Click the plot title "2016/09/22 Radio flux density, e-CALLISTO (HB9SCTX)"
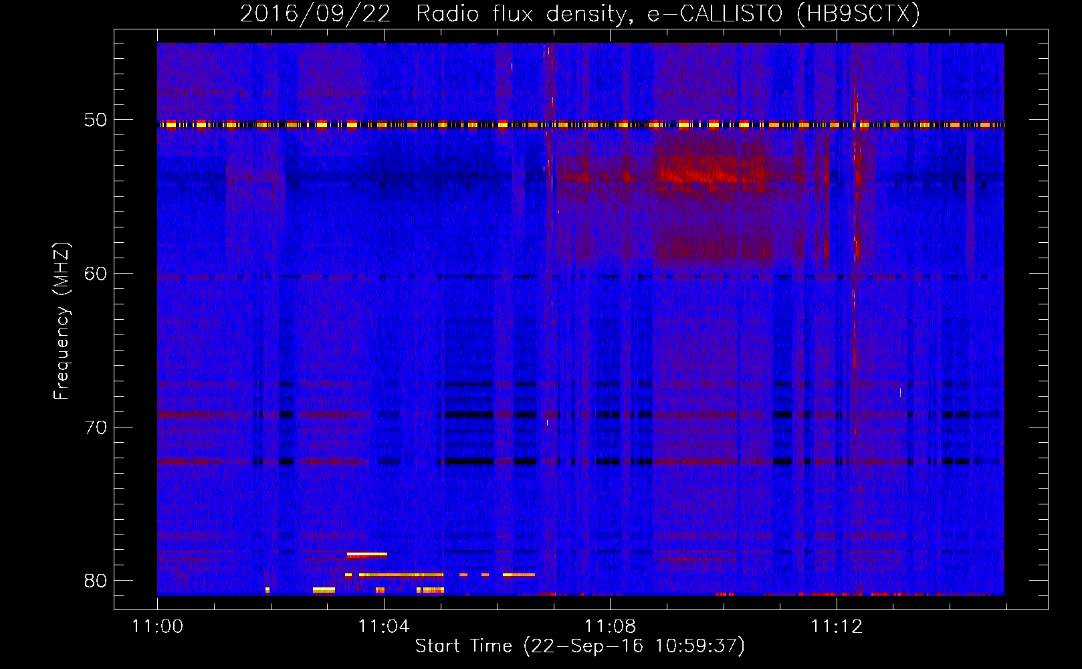This screenshot has width=1082, height=669. point(580,13)
